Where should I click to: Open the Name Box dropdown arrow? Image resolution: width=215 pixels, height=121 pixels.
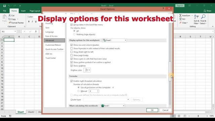15,31
